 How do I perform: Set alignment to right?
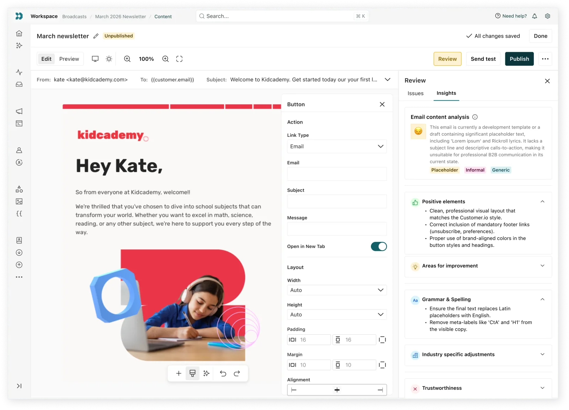coord(380,390)
